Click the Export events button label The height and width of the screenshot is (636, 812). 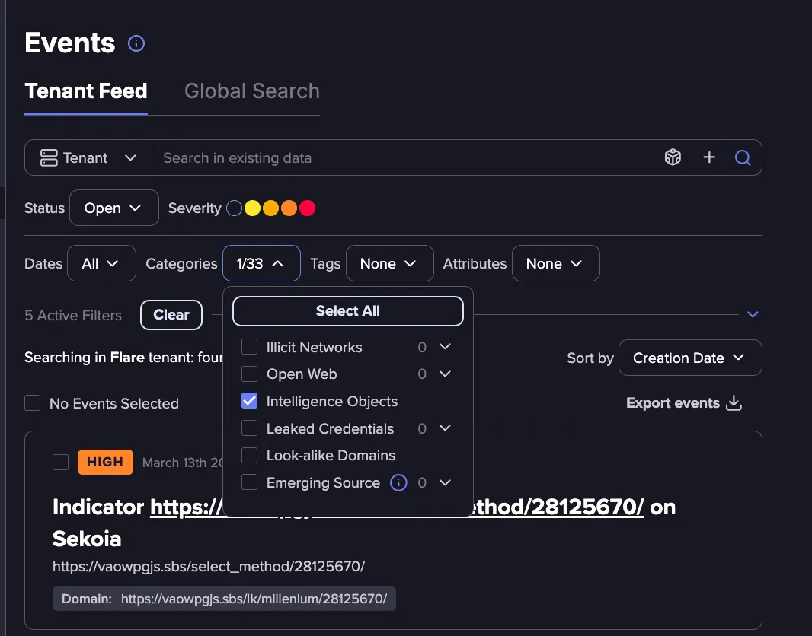(673, 402)
